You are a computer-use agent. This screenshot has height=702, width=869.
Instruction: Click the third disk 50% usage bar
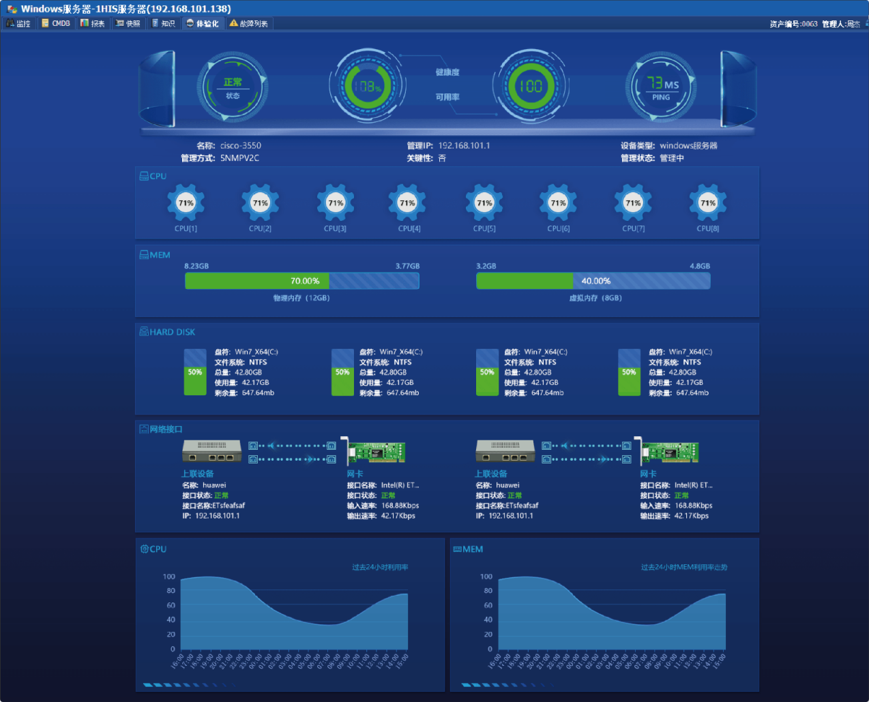point(487,372)
